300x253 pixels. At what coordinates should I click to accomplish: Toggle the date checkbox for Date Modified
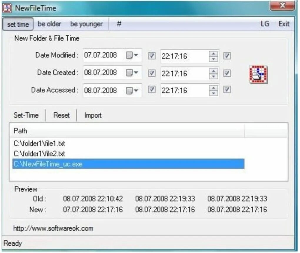coord(152,56)
